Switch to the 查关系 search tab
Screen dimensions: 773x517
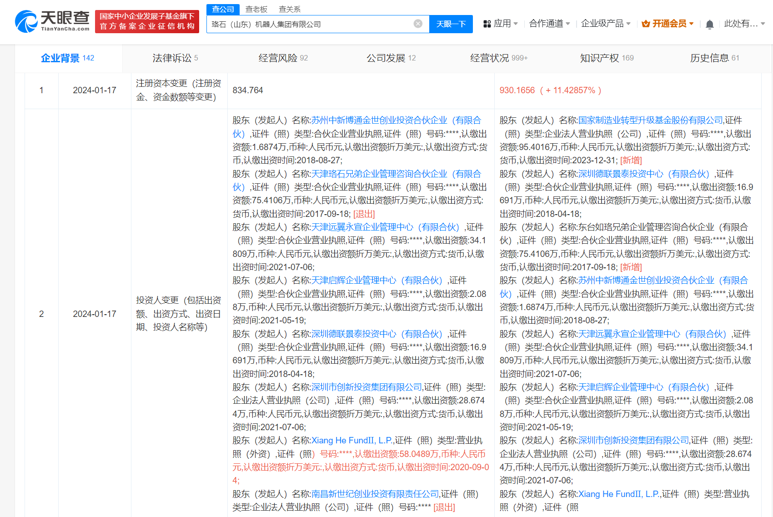290,9
